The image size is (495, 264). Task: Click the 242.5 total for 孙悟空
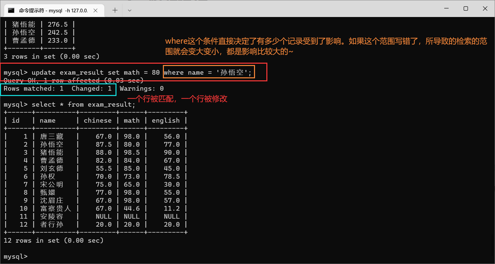(57, 33)
